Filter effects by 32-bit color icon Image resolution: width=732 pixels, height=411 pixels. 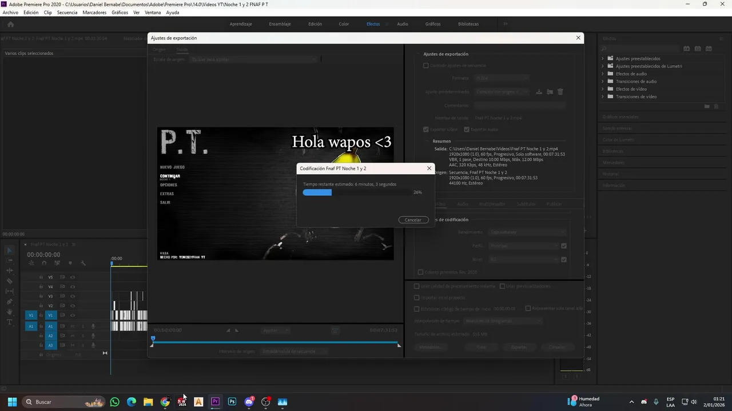(x=698, y=49)
